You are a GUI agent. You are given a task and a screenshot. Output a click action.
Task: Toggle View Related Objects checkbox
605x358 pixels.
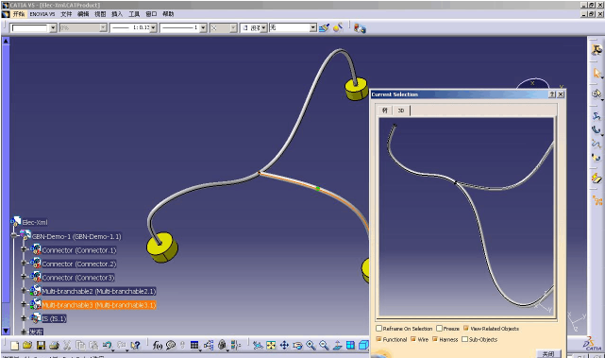(465, 329)
